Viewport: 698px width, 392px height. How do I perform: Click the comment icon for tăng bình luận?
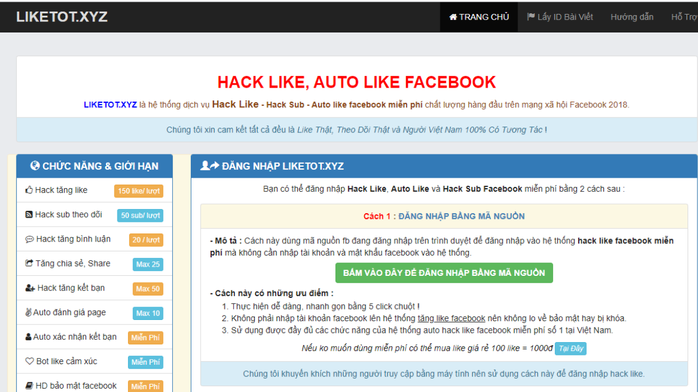(30, 239)
